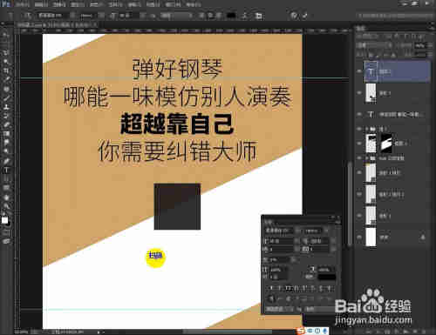
Task: Select the Hand tool
Action: (x=6, y=198)
